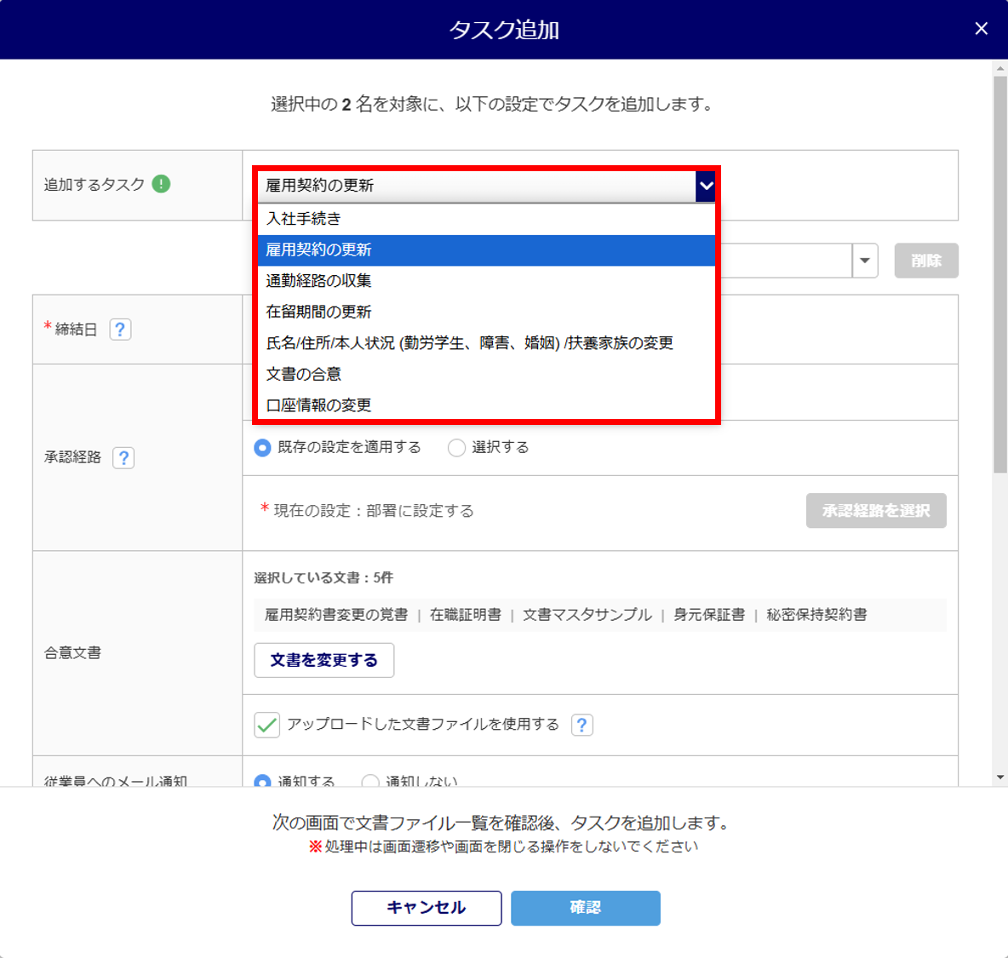Image resolution: width=1008 pixels, height=958 pixels.
Task: Click the 文書を変更する button
Action: click(x=324, y=660)
